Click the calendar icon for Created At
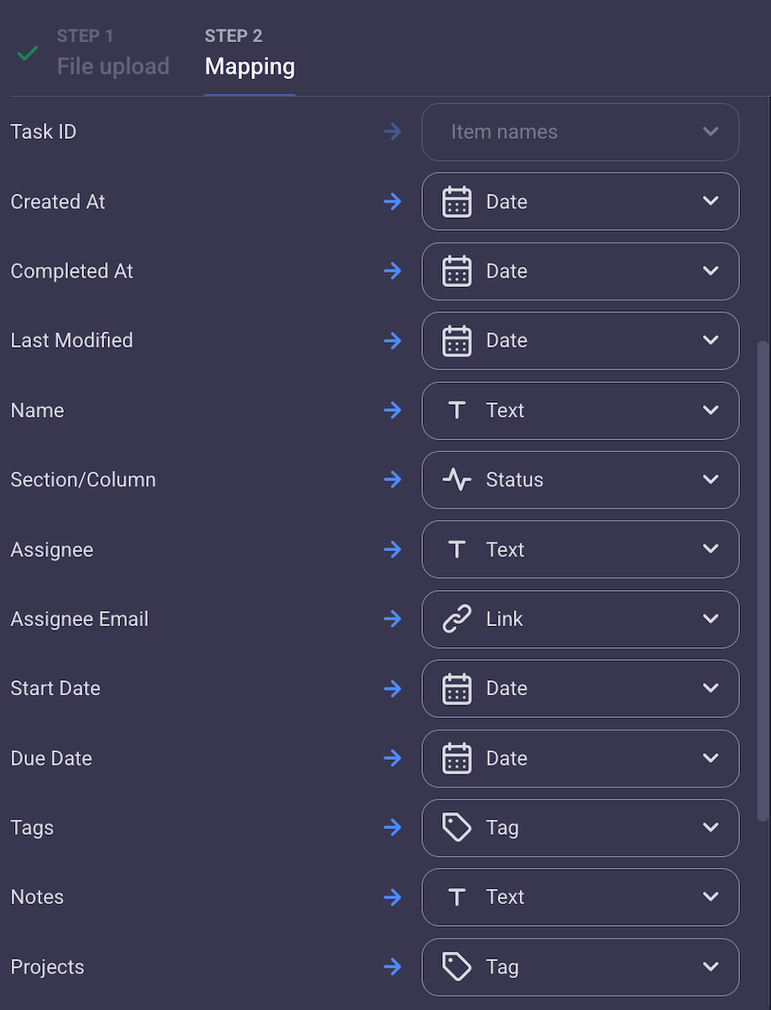The height and width of the screenshot is (1010, 771). [457, 202]
